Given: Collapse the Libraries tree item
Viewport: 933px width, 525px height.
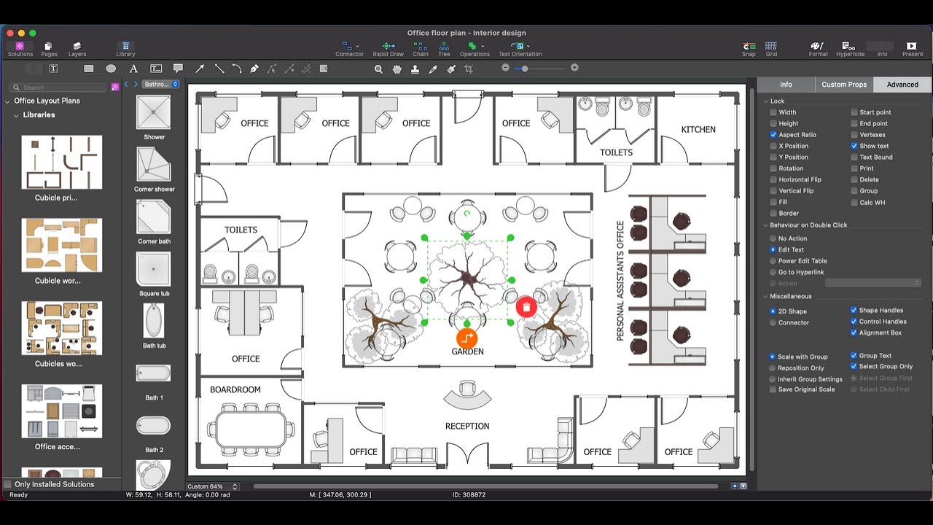Looking at the screenshot, I should coord(16,115).
